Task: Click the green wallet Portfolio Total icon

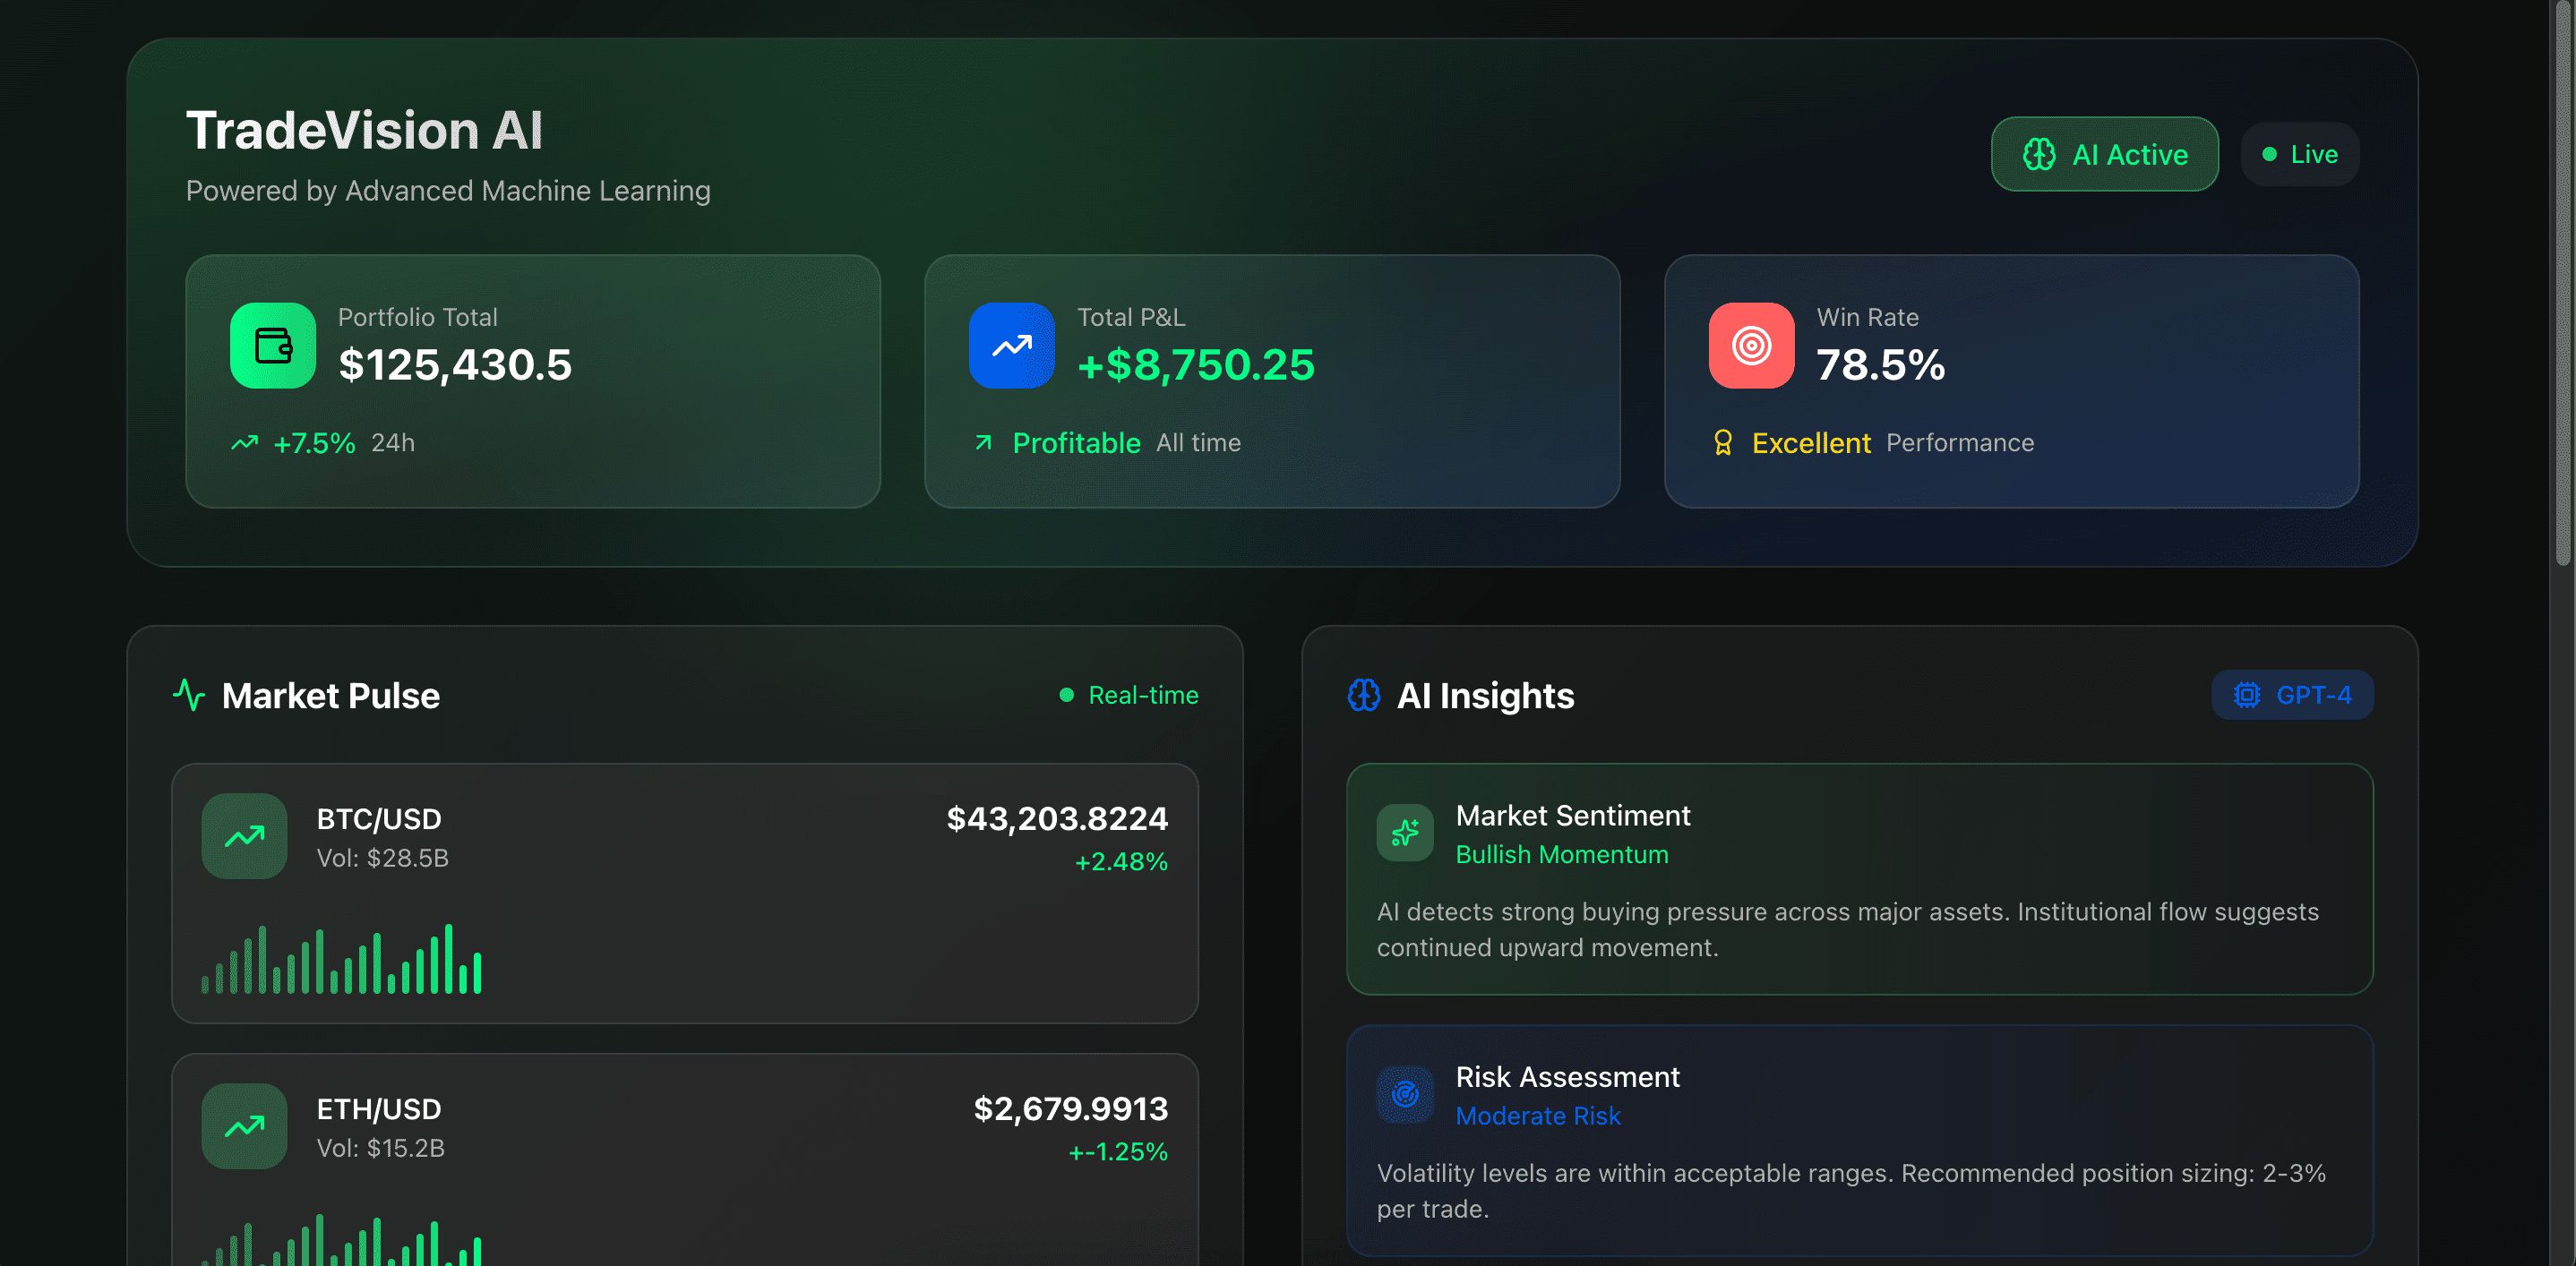Action: point(272,346)
